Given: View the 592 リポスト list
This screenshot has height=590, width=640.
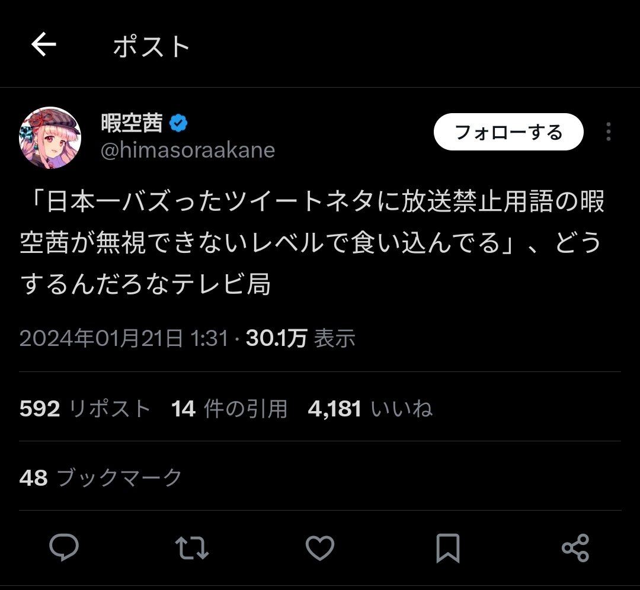Looking at the screenshot, I should (x=85, y=409).
